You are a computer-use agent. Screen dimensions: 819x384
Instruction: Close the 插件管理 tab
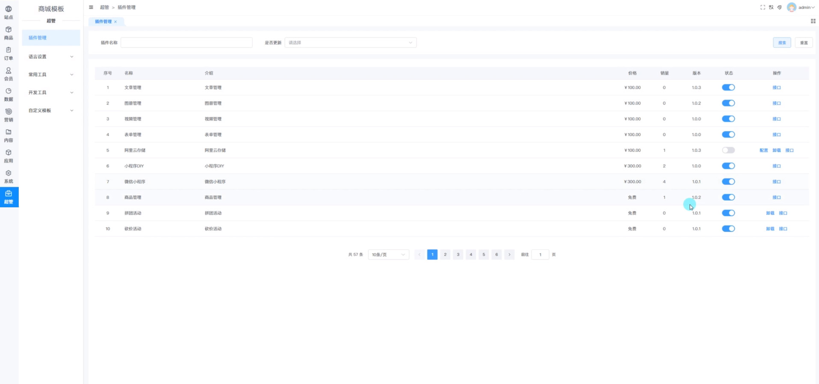[115, 22]
